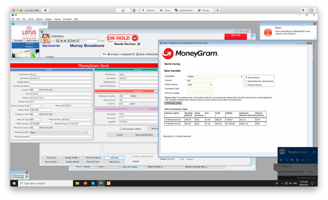Collapse the TeamViewer Session list
Image resolution: width=328 pixels, height=200 pixels.
(279, 166)
